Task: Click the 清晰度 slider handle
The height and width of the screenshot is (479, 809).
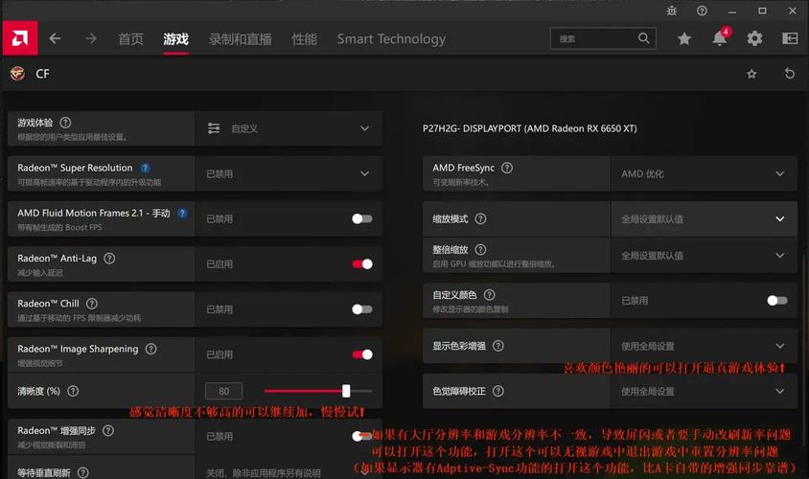Action: [346, 391]
